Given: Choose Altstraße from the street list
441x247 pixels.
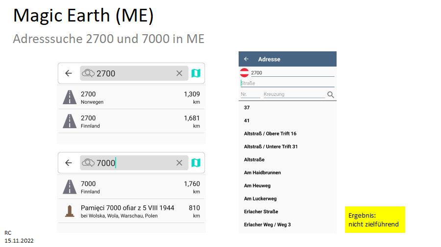Looking at the screenshot, I should 254,160.
